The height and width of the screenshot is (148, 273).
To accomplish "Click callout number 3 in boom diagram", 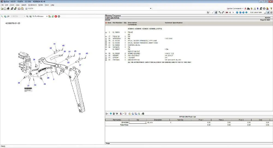I will (x=54, y=79).
